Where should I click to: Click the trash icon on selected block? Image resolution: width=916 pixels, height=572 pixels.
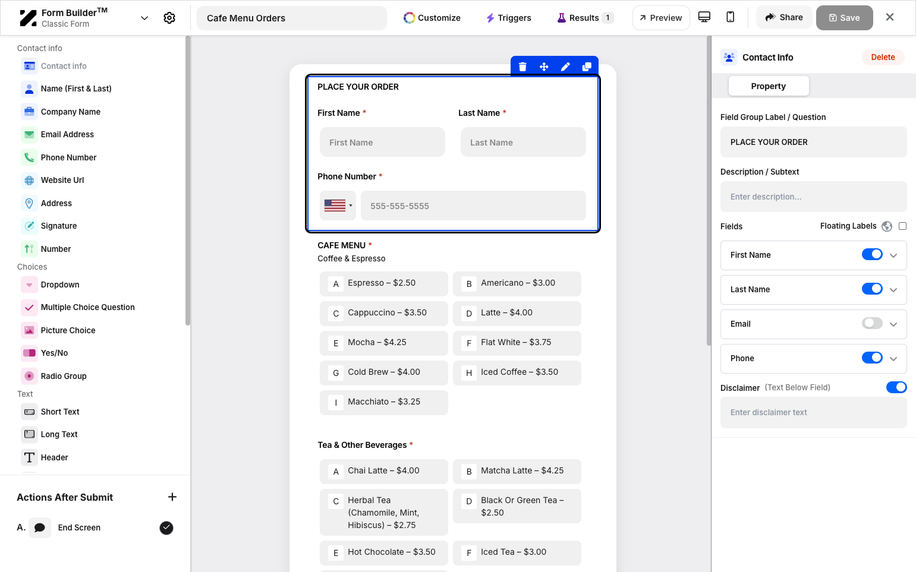tap(522, 67)
